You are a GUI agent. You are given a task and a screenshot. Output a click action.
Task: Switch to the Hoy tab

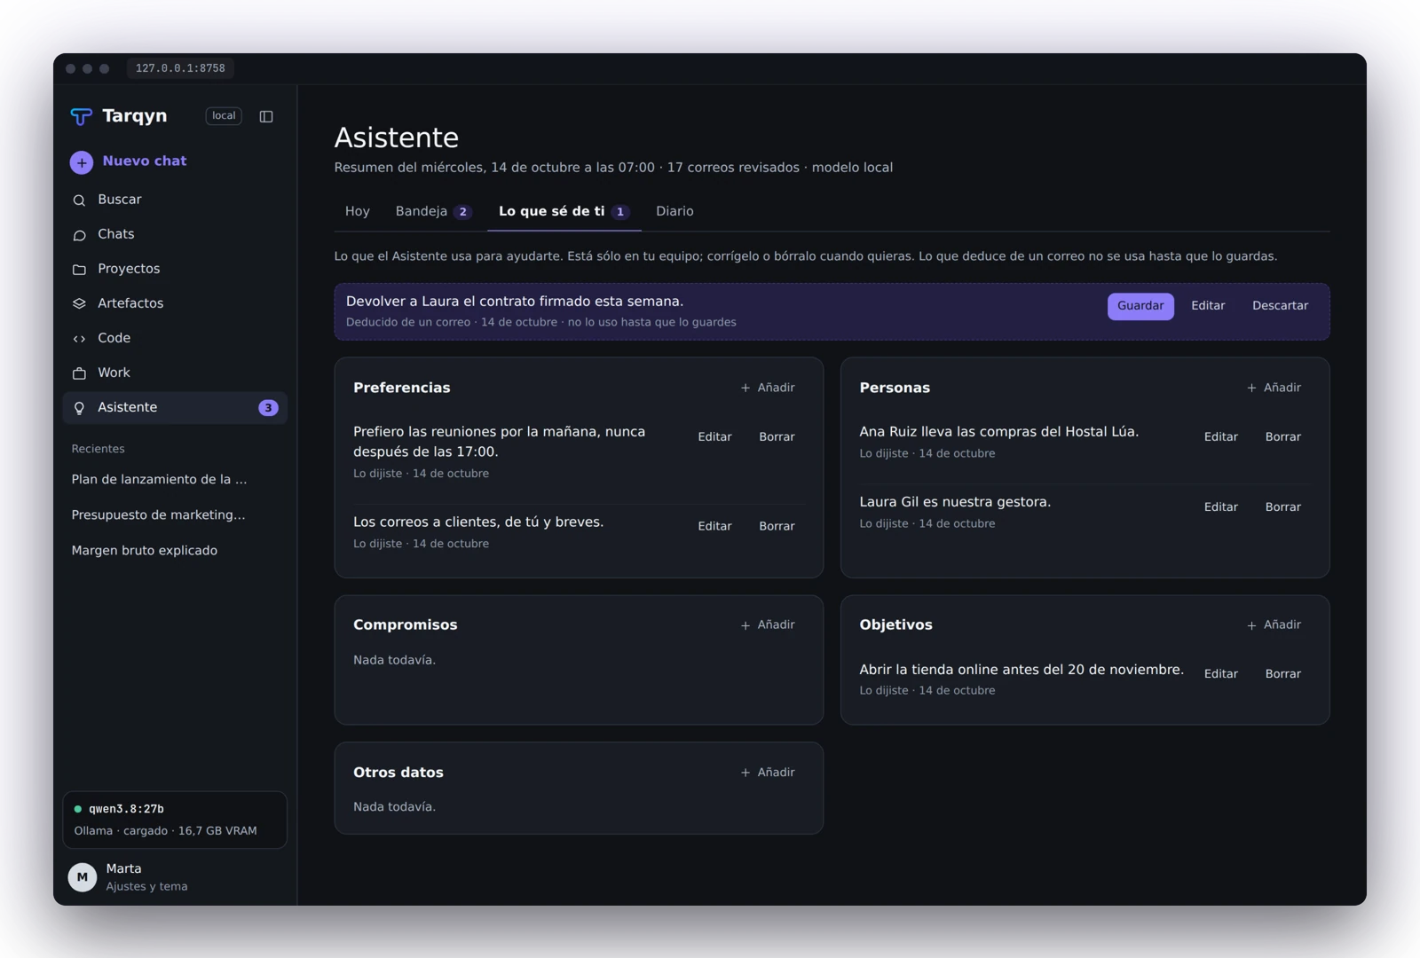[x=357, y=211]
